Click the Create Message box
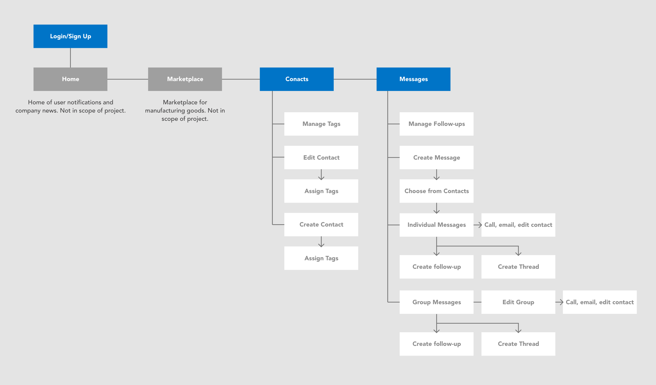656x385 pixels. tap(436, 158)
